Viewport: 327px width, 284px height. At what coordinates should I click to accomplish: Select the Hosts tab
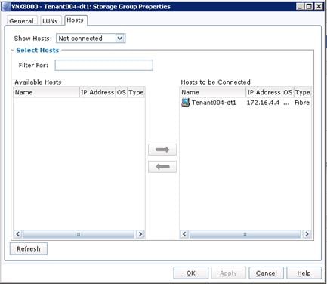click(x=76, y=20)
